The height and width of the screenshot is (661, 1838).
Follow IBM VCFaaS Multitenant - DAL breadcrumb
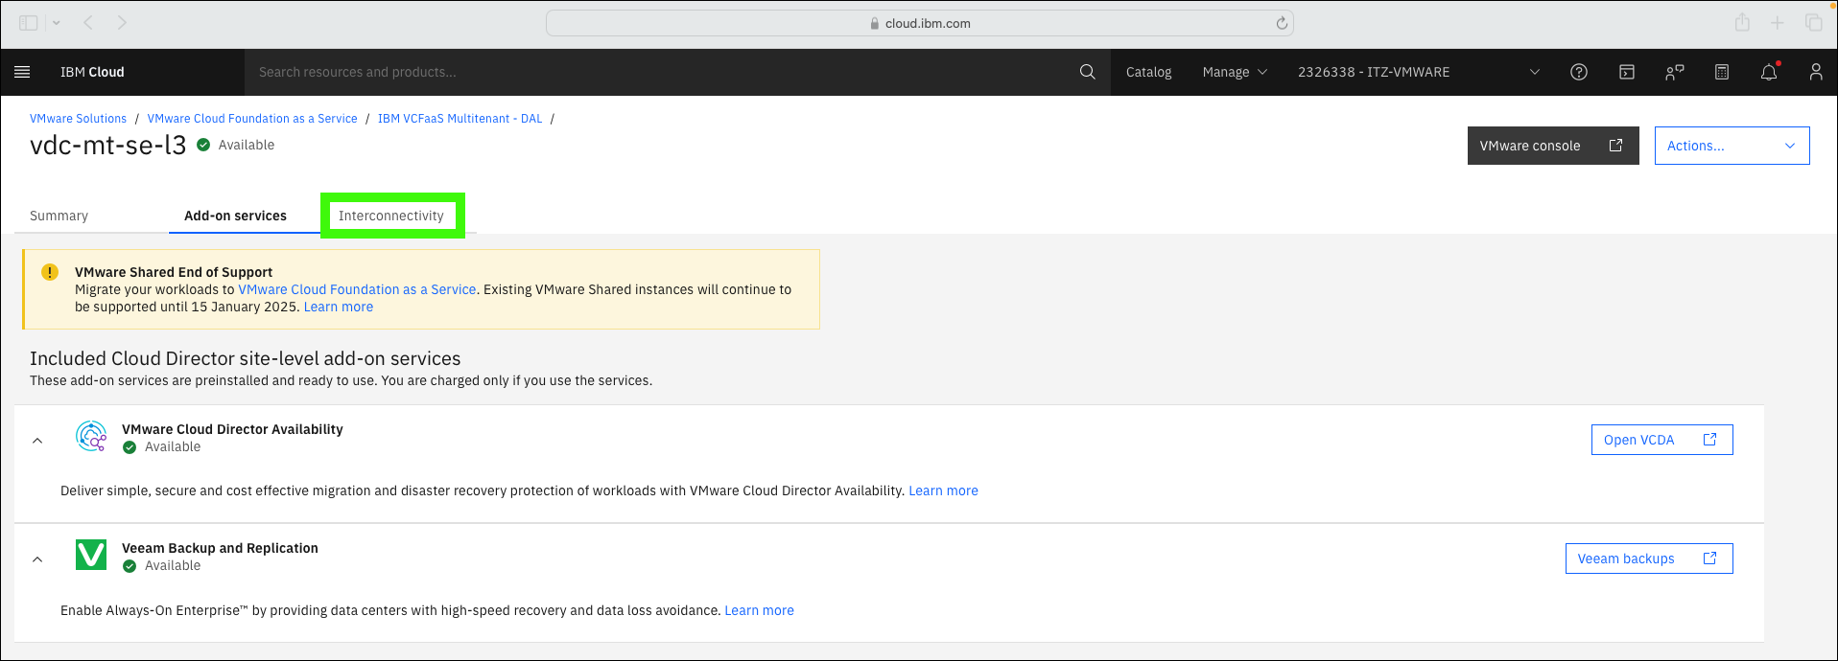pyautogui.click(x=459, y=119)
